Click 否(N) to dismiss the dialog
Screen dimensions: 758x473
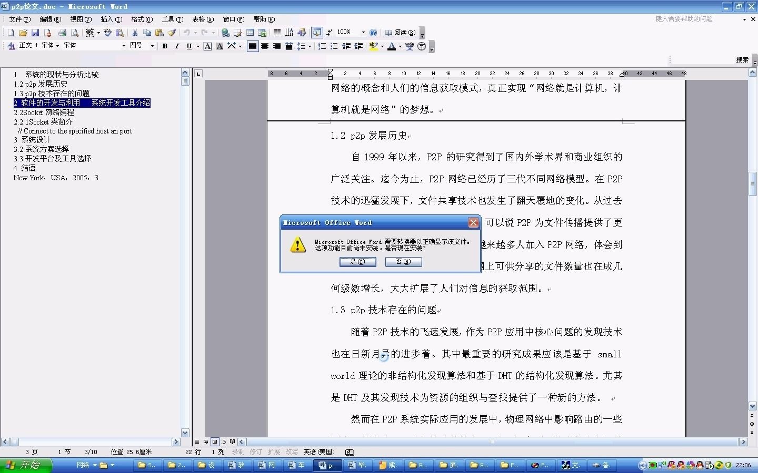403,262
